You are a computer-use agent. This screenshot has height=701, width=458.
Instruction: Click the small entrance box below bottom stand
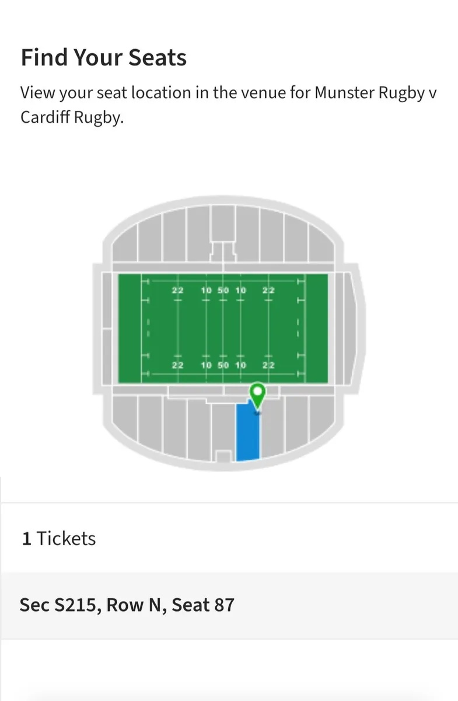pos(223,456)
